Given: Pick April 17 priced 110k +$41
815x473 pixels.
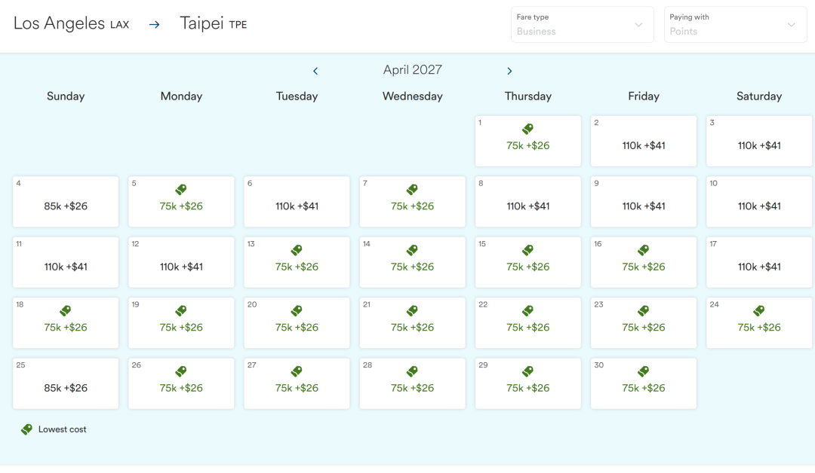Looking at the screenshot, I should pyautogui.click(x=759, y=262).
